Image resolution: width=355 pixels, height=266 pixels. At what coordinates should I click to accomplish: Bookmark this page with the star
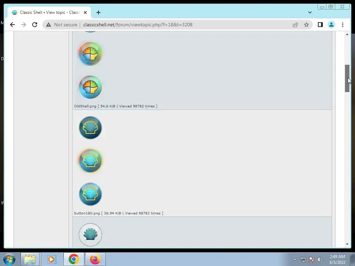[306, 25]
